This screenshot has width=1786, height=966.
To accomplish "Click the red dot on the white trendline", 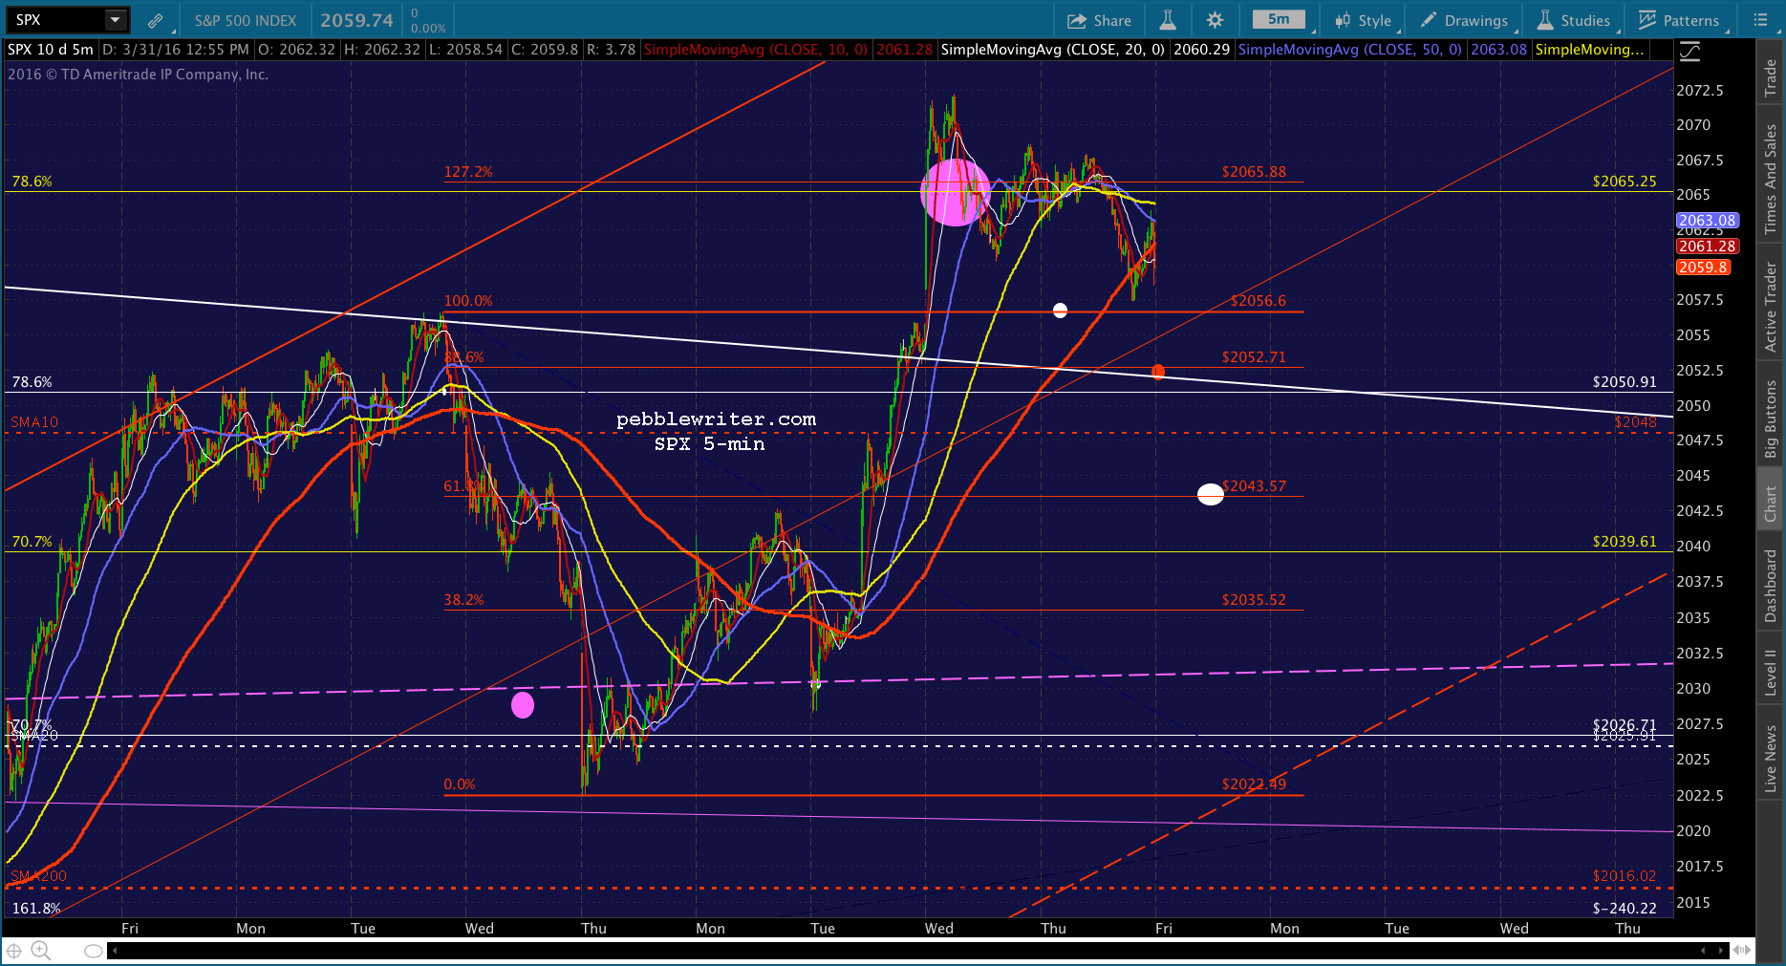I will point(1158,372).
